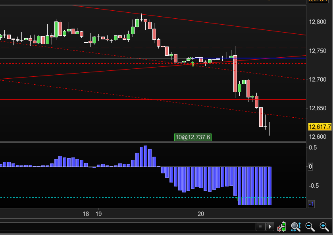333x235 pixels.
Task: Open chart settings with the wrench candlestick icon
Action: [282, 227]
